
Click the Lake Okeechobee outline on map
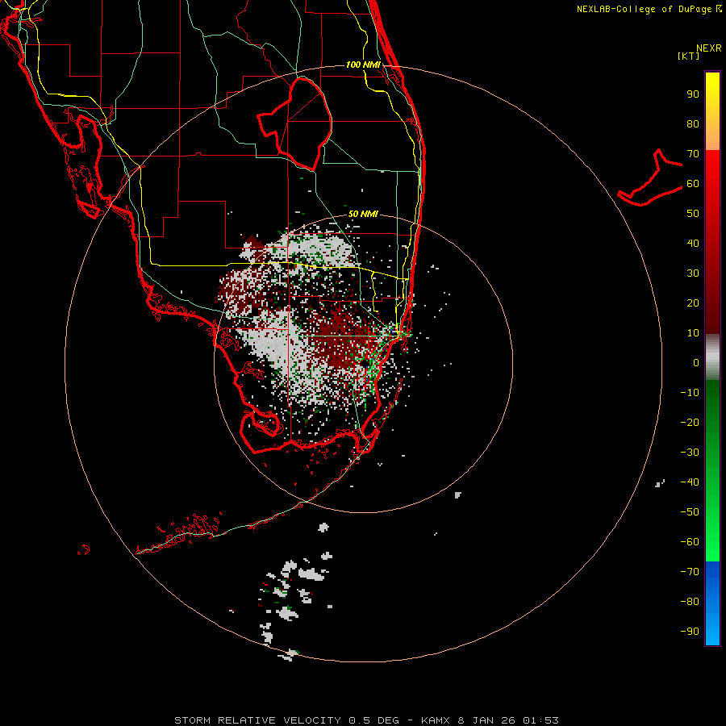coord(295,123)
